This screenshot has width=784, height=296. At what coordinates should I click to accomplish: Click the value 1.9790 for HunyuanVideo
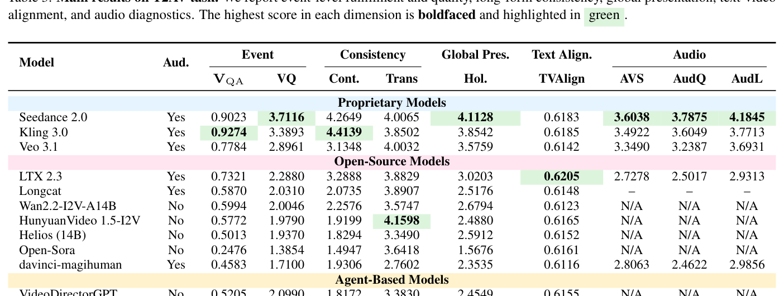[286, 221]
